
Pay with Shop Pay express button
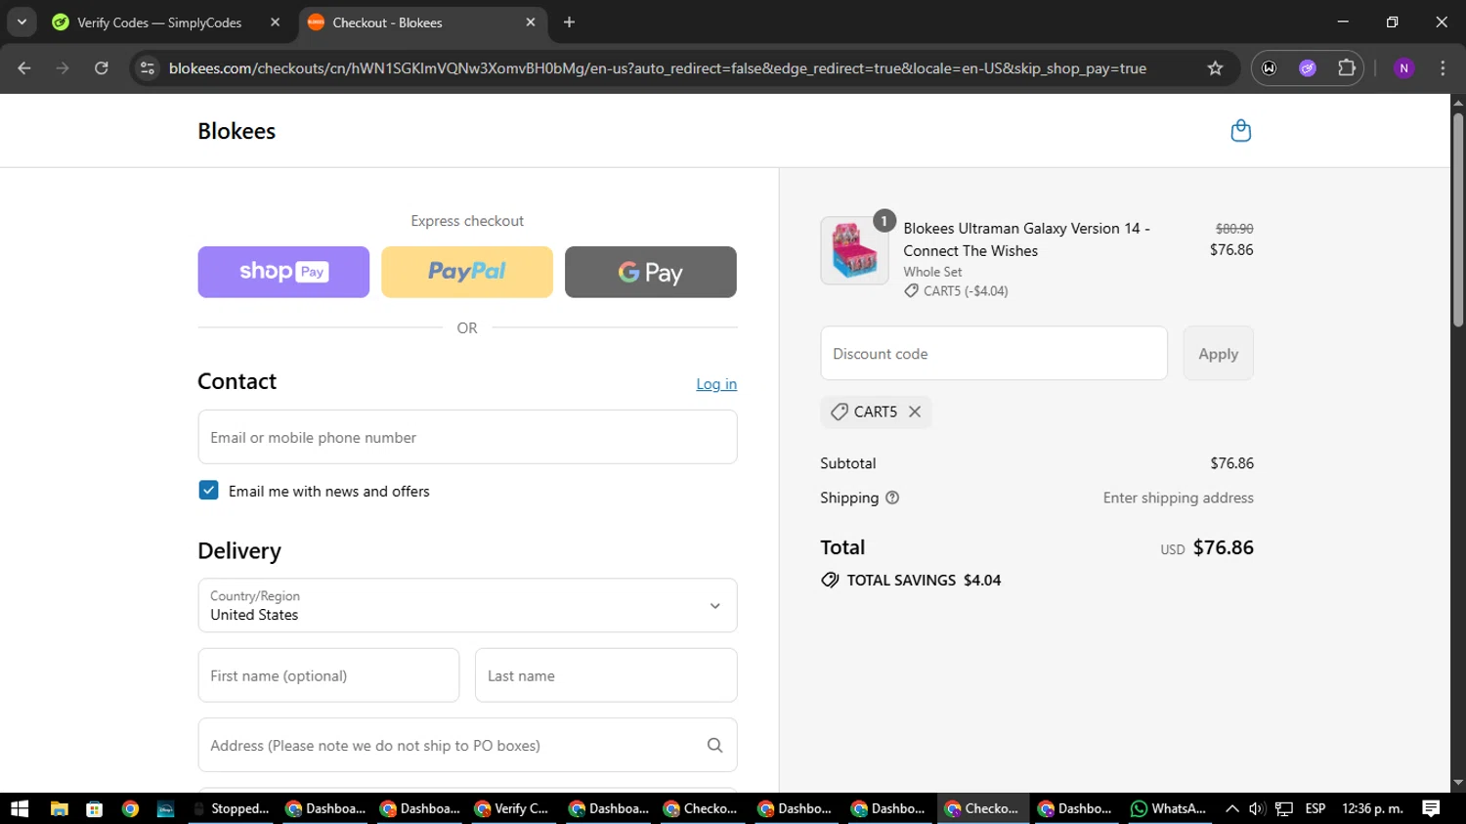coord(283,272)
